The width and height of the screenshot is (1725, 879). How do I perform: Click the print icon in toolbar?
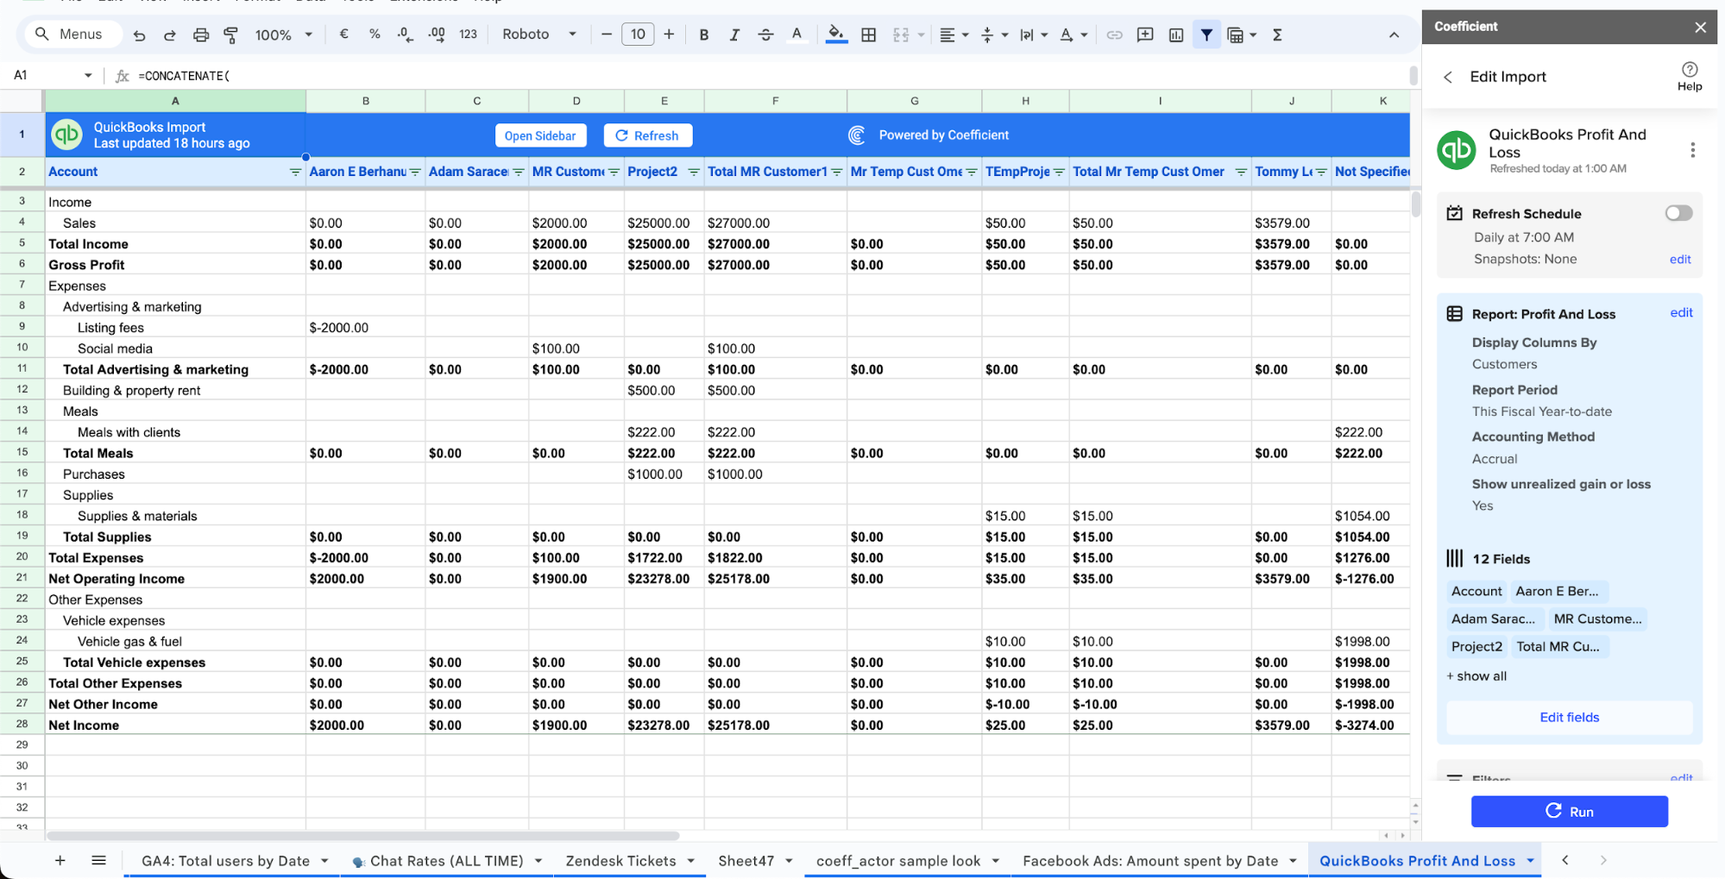201,35
